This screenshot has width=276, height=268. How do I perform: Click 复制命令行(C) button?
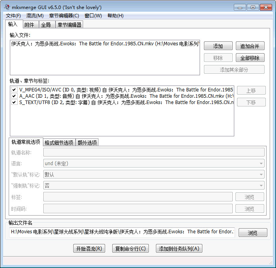130,249
